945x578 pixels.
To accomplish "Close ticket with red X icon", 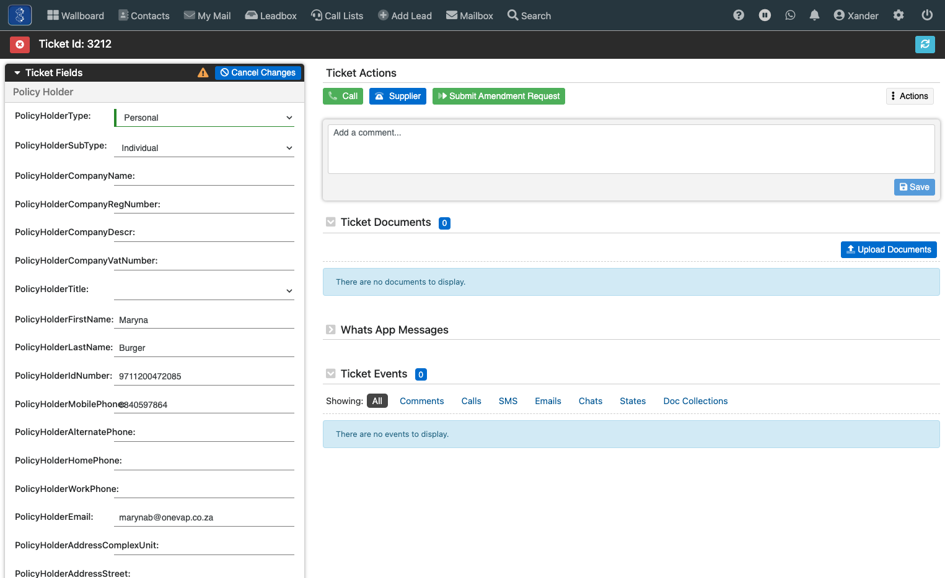I will pyautogui.click(x=20, y=44).
